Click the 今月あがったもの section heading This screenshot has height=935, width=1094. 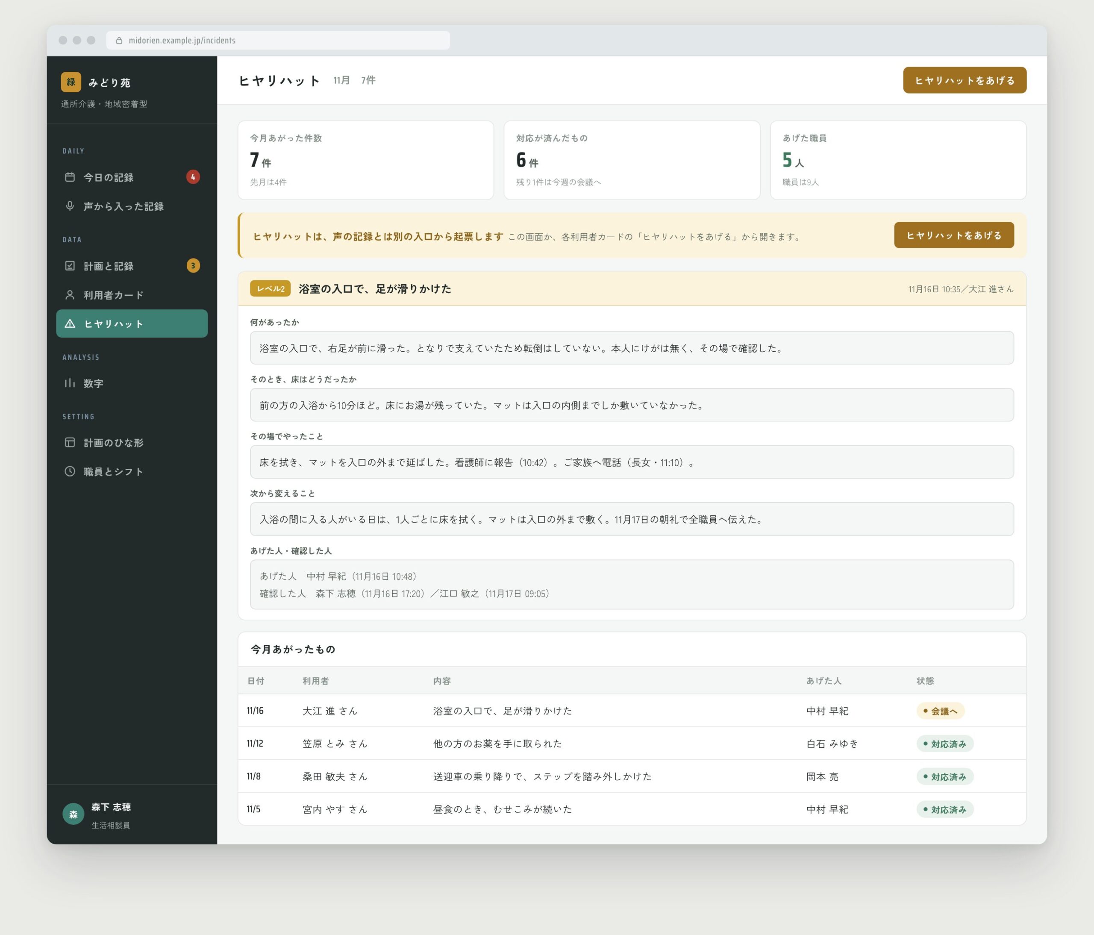click(293, 649)
